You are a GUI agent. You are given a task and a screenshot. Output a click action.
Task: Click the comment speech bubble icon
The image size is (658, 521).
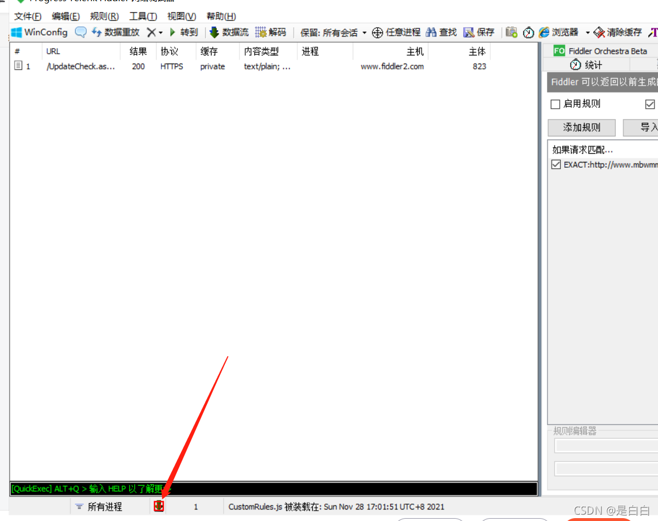(80, 32)
